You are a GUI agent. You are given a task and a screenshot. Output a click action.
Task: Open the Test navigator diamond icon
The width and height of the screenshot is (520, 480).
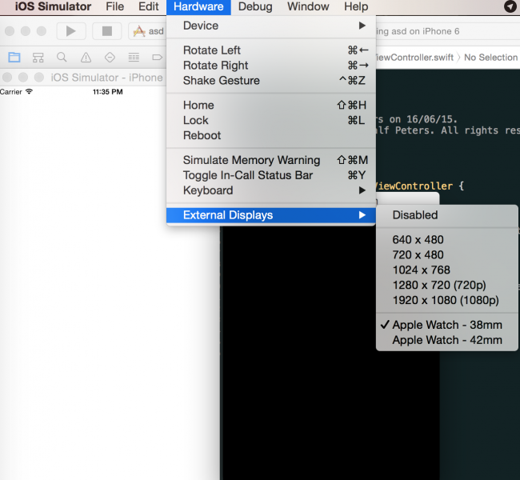(110, 58)
